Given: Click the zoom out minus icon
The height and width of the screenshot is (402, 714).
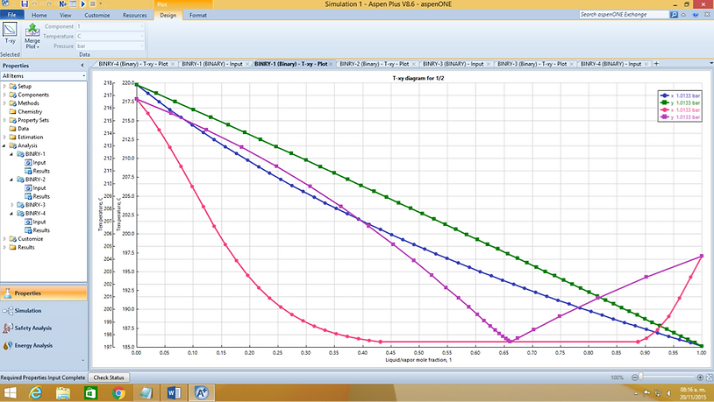Looking at the screenshot, I should (635, 377).
